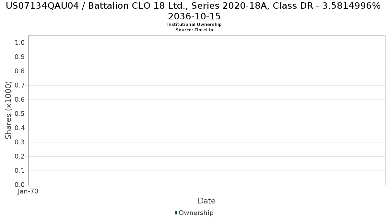
Task: Click the 0.0 y-axis tick label
Action: pyautogui.click(x=20, y=185)
